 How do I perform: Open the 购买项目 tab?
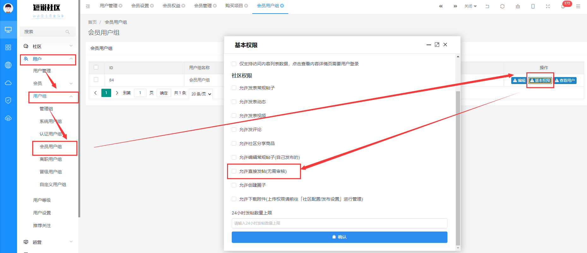coord(234,6)
